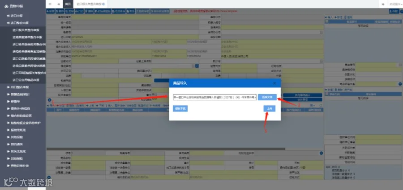Open 进口公自用物品申报 in sidebar
403x190 pixels.
26,80
